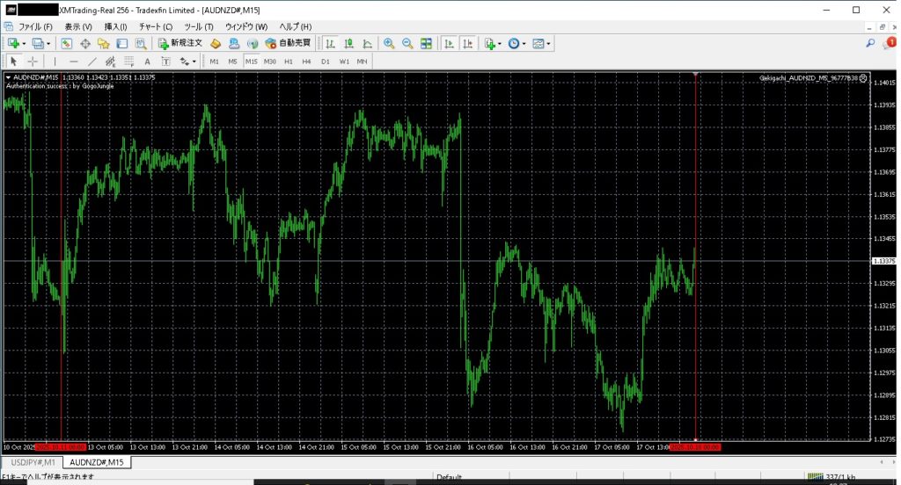Expand the indicators list dropdown
The height and width of the screenshot is (485, 901).
[x=500, y=43]
